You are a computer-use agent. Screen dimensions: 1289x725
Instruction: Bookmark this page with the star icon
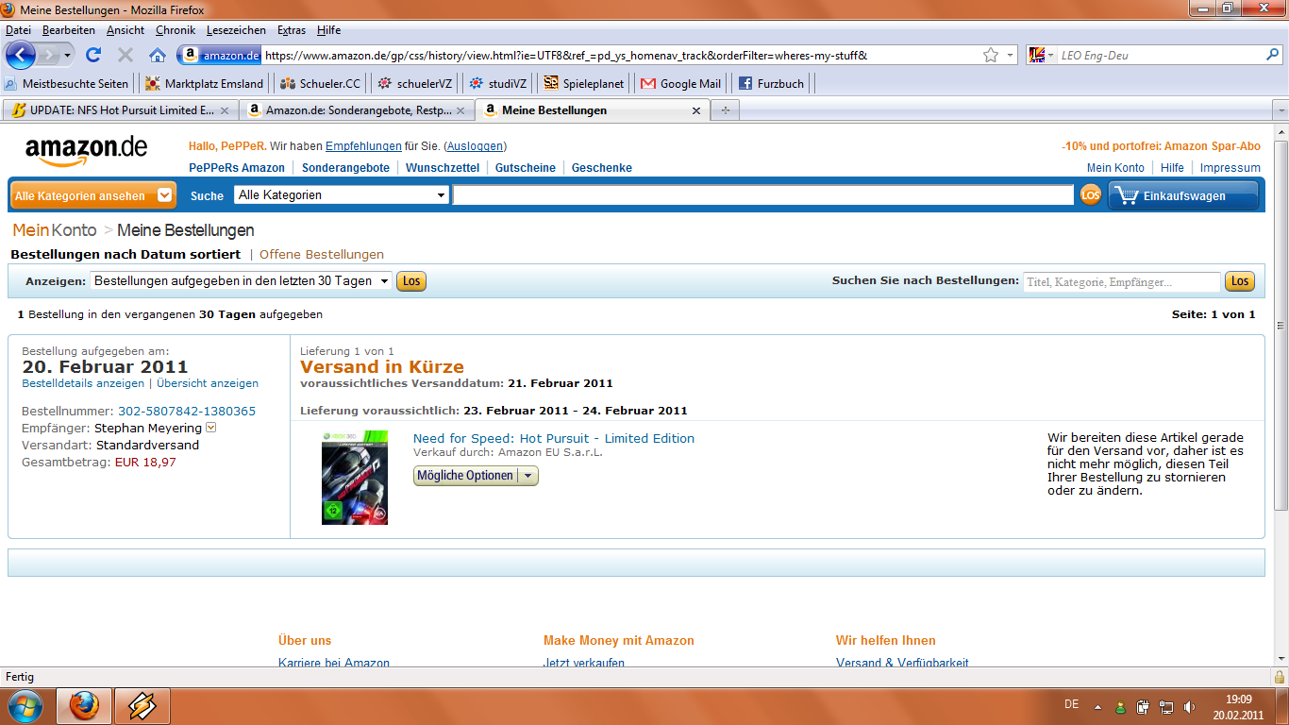point(991,55)
